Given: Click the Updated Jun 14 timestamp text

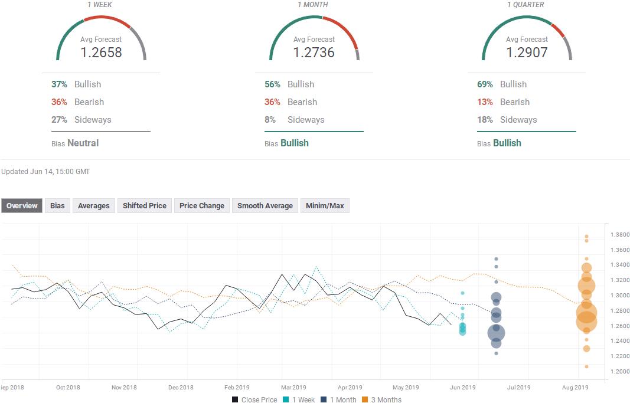Looking at the screenshot, I should (x=45, y=172).
